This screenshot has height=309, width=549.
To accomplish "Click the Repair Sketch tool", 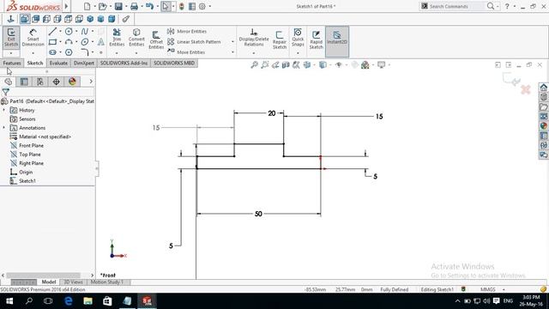I will (x=280, y=40).
